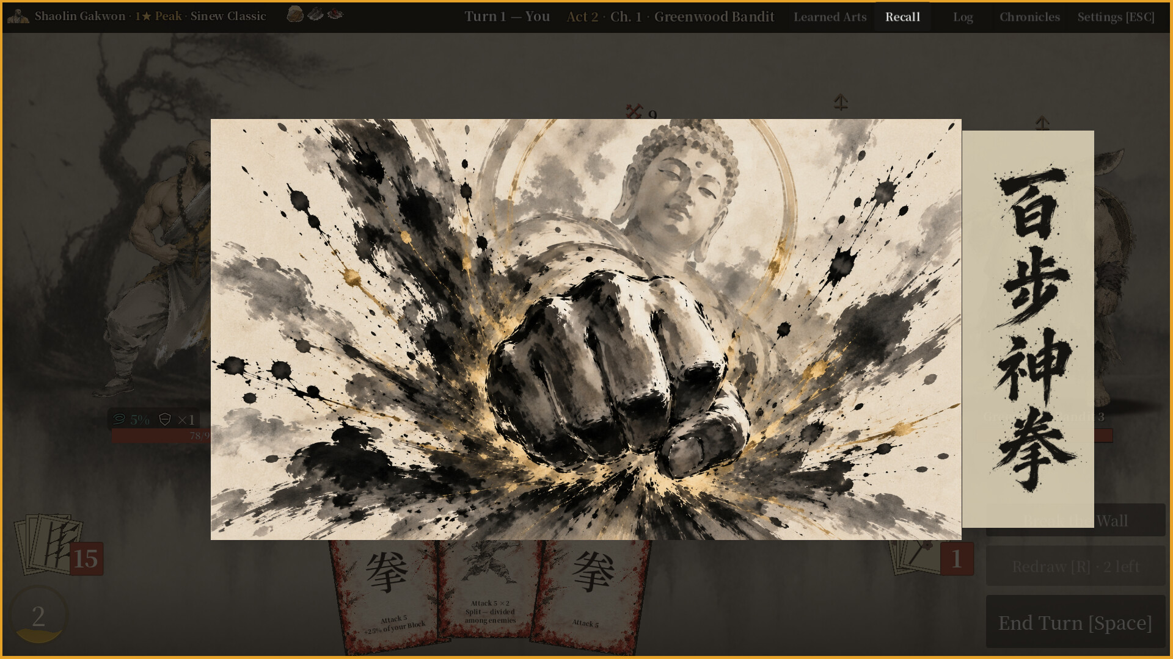Open the Log tab

coord(963,16)
